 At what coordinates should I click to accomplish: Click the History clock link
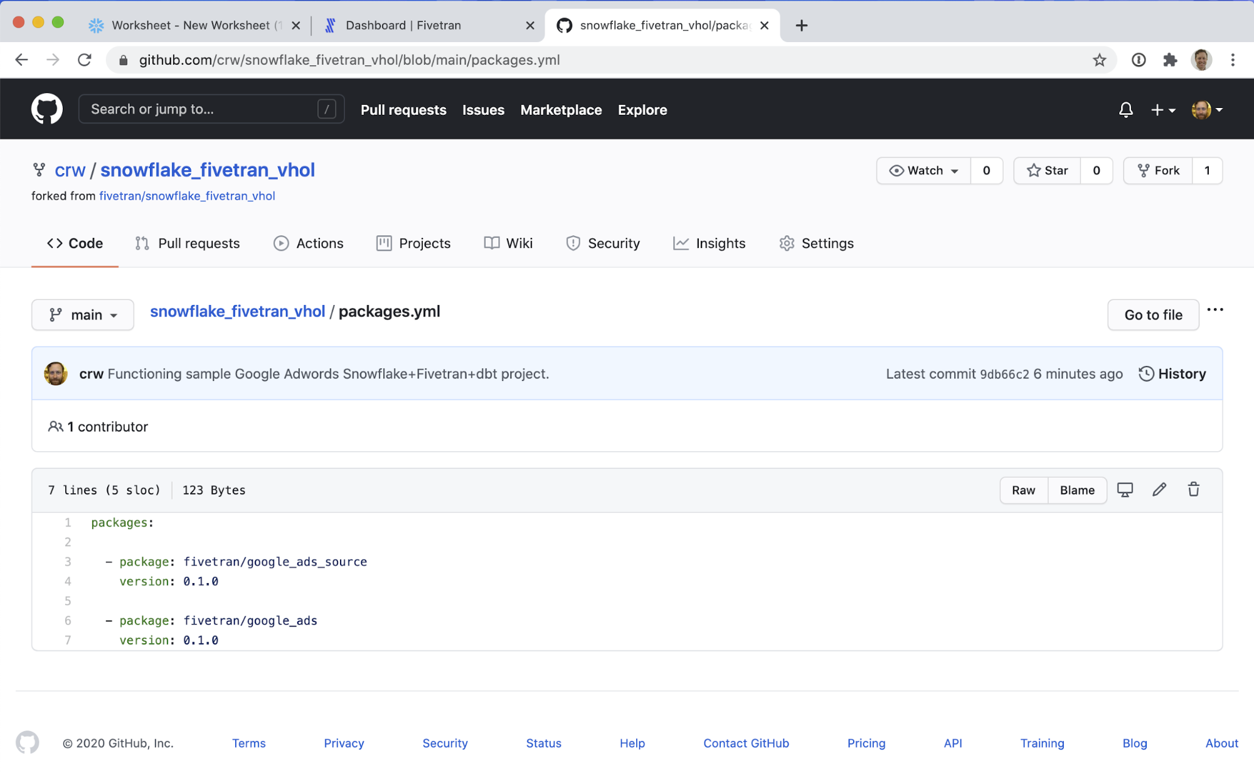(x=1172, y=374)
